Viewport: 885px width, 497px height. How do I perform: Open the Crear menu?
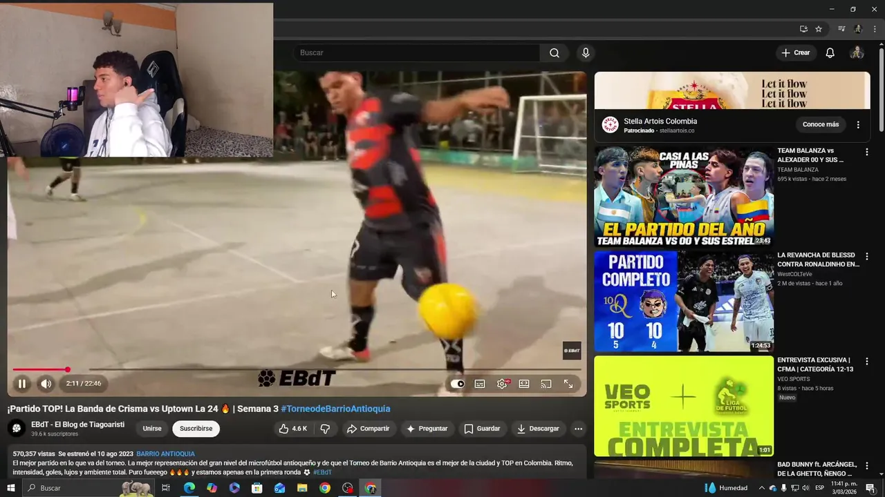795,53
